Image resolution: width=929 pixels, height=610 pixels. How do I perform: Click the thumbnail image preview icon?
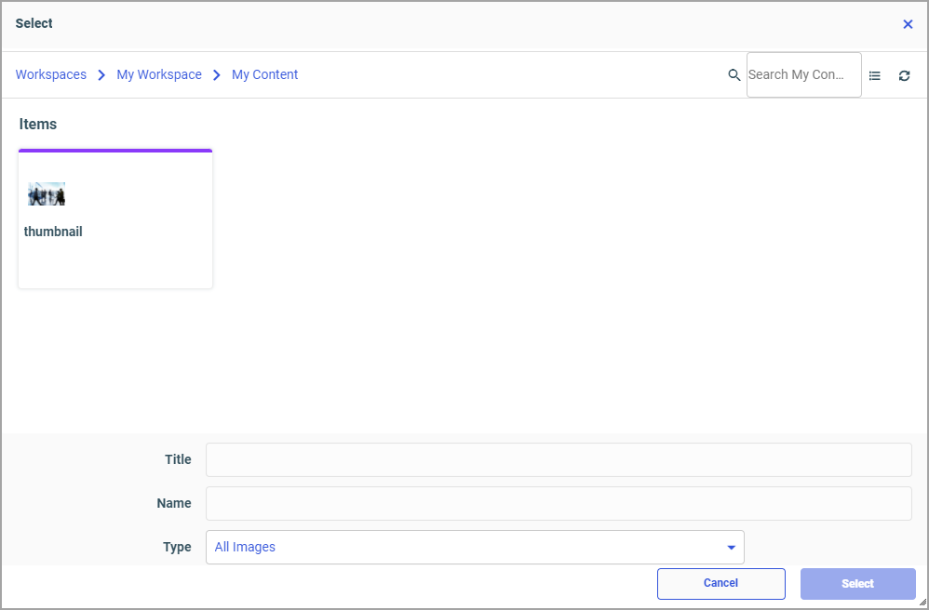[46, 192]
